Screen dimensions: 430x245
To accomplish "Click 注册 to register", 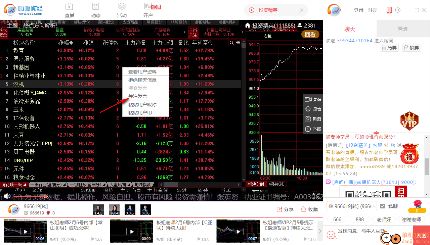I will [373, 10].
